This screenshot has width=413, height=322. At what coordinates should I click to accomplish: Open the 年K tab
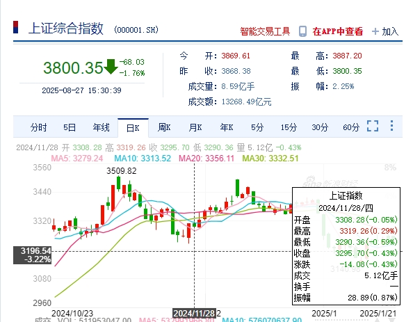227,127
